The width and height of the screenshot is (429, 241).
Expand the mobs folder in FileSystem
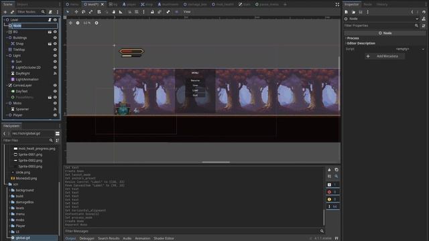(10, 220)
